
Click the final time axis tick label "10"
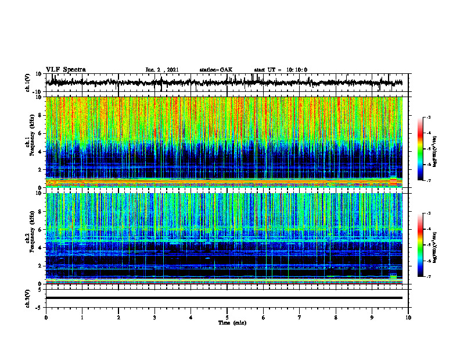coord(408,318)
